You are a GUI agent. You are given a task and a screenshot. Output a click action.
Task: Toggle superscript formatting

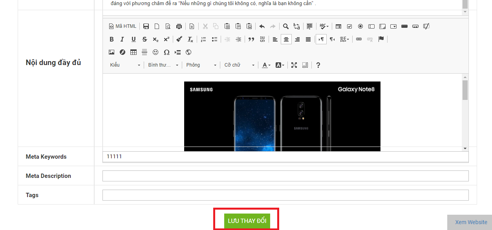pos(166,39)
